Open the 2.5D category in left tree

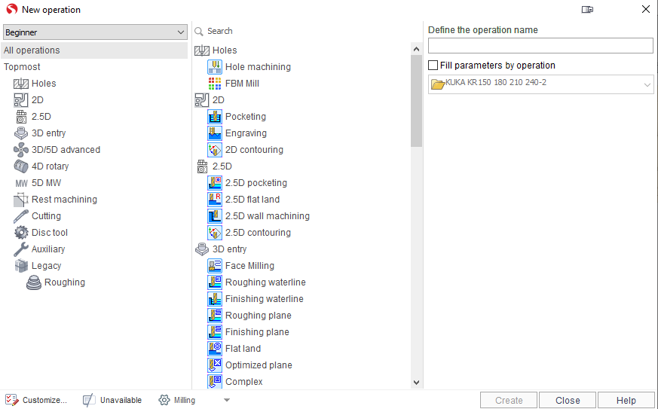pyautogui.click(x=32, y=117)
